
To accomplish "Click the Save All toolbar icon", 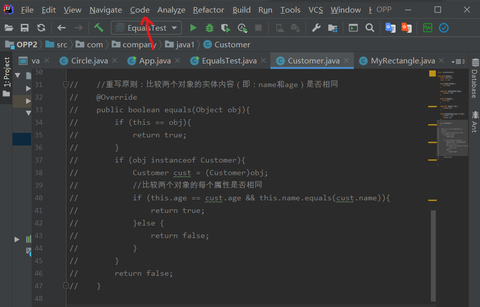I will click(25, 28).
